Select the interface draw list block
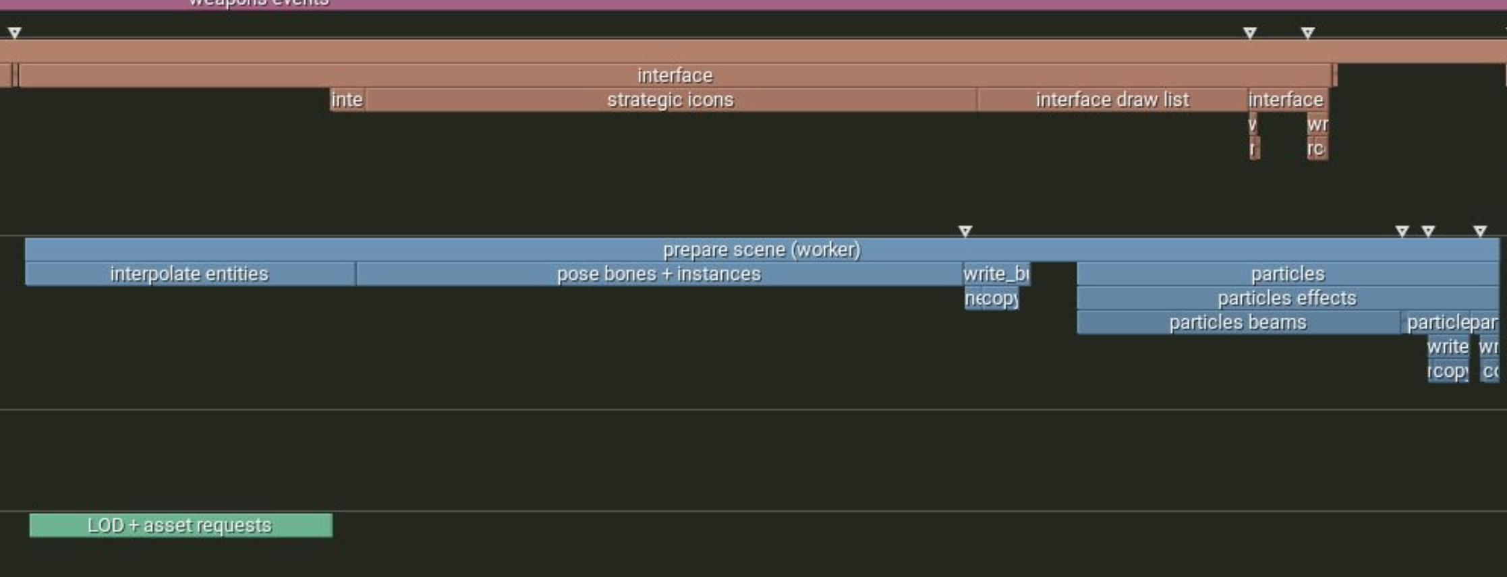This screenshot has height=577, width=1507. tap(1112, 100)
